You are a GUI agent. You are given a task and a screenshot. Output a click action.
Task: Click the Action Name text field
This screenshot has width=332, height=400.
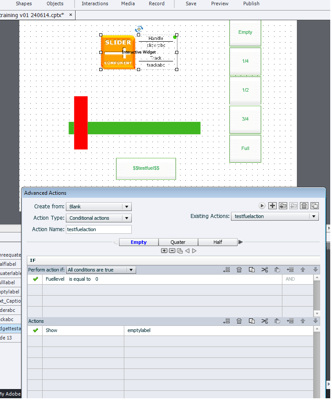tap(99, 230)
